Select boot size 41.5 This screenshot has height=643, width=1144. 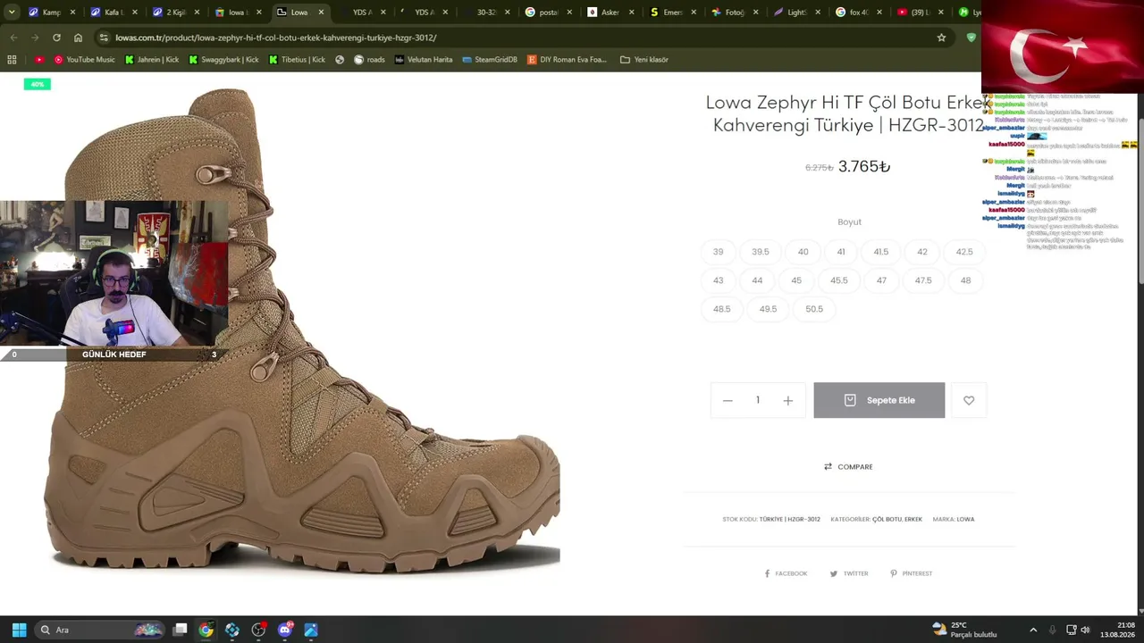tap(881, 252)
